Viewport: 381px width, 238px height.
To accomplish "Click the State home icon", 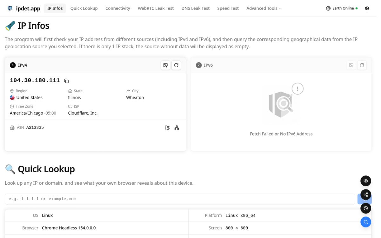I will 70,91.
